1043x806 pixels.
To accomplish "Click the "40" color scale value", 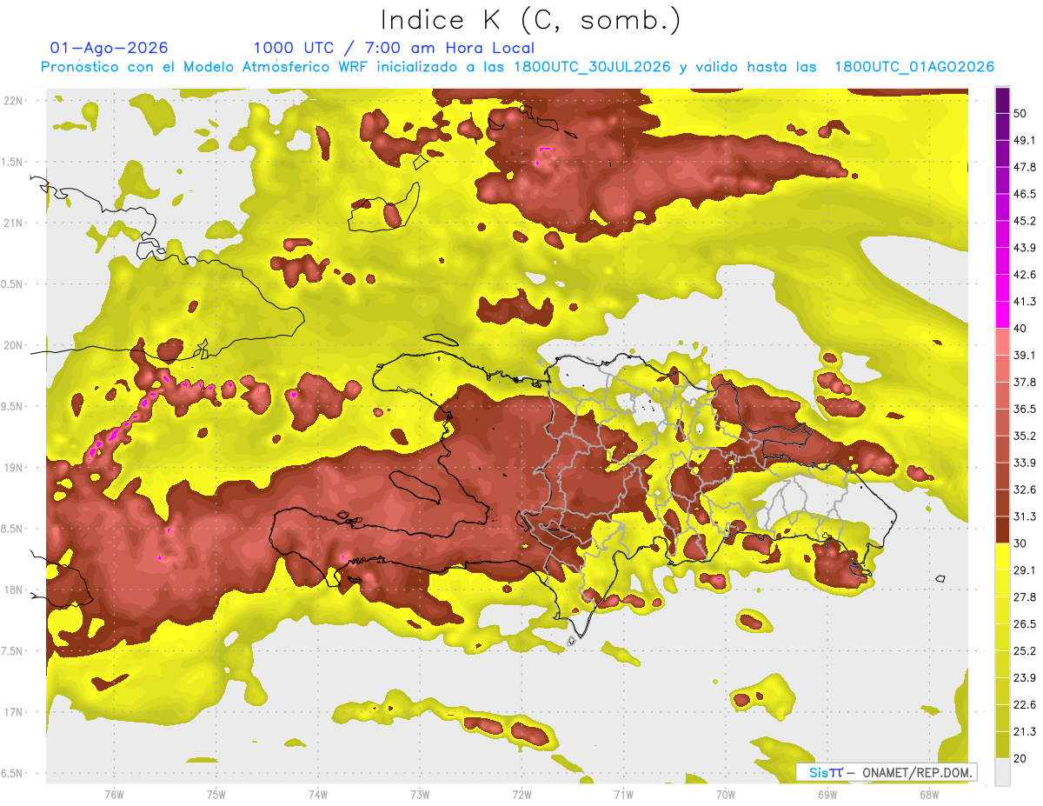I will (1021, 328).
